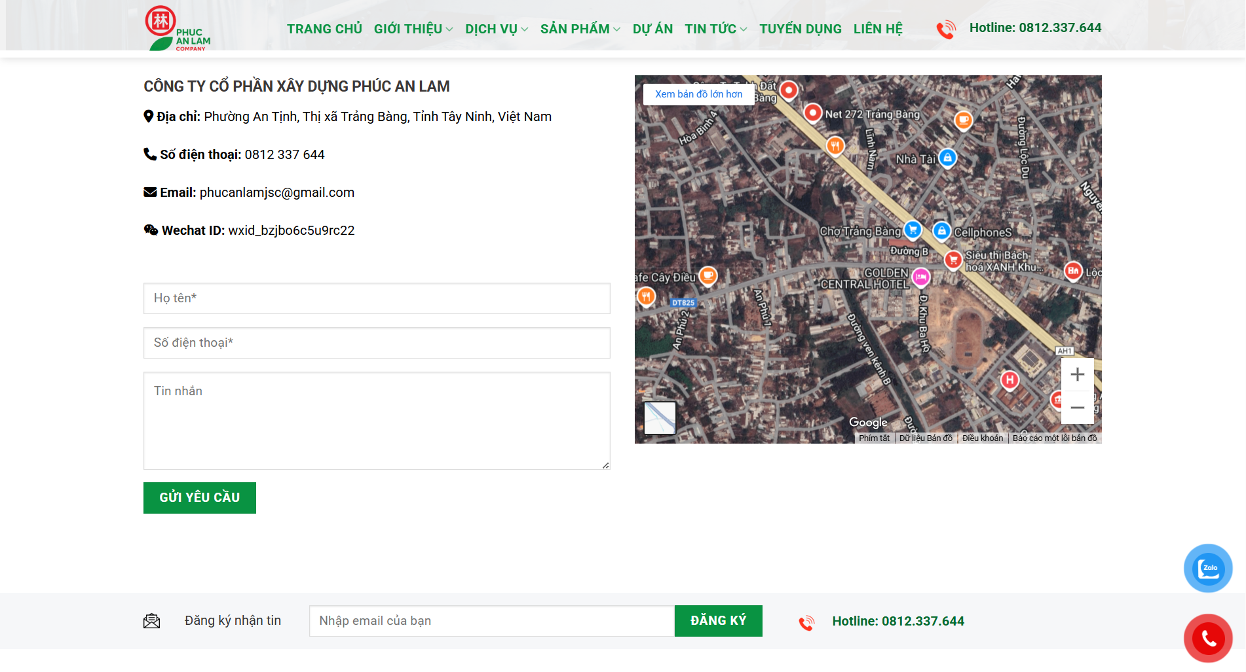Zoom out on the map with minus button
This screenshot has height=672, width=1246.
(x=1077, y=408)
